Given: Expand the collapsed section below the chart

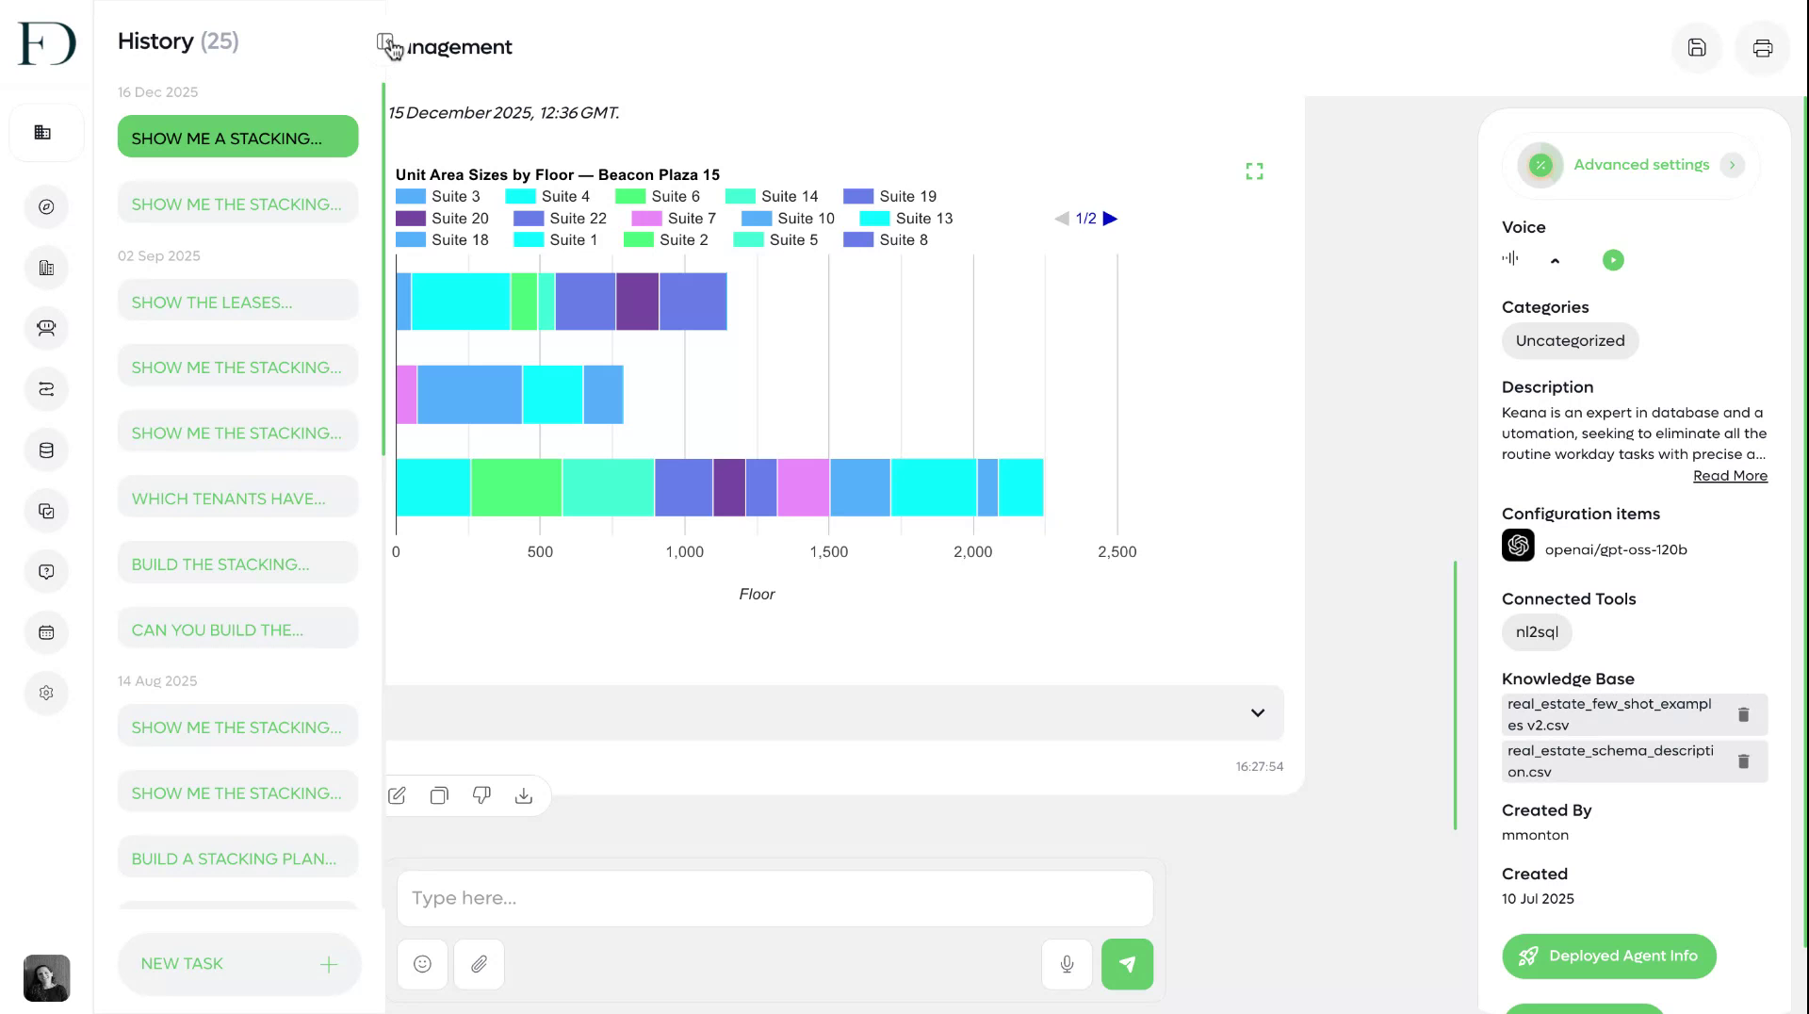Looking at the screenshot, I should coord(1257,712).
